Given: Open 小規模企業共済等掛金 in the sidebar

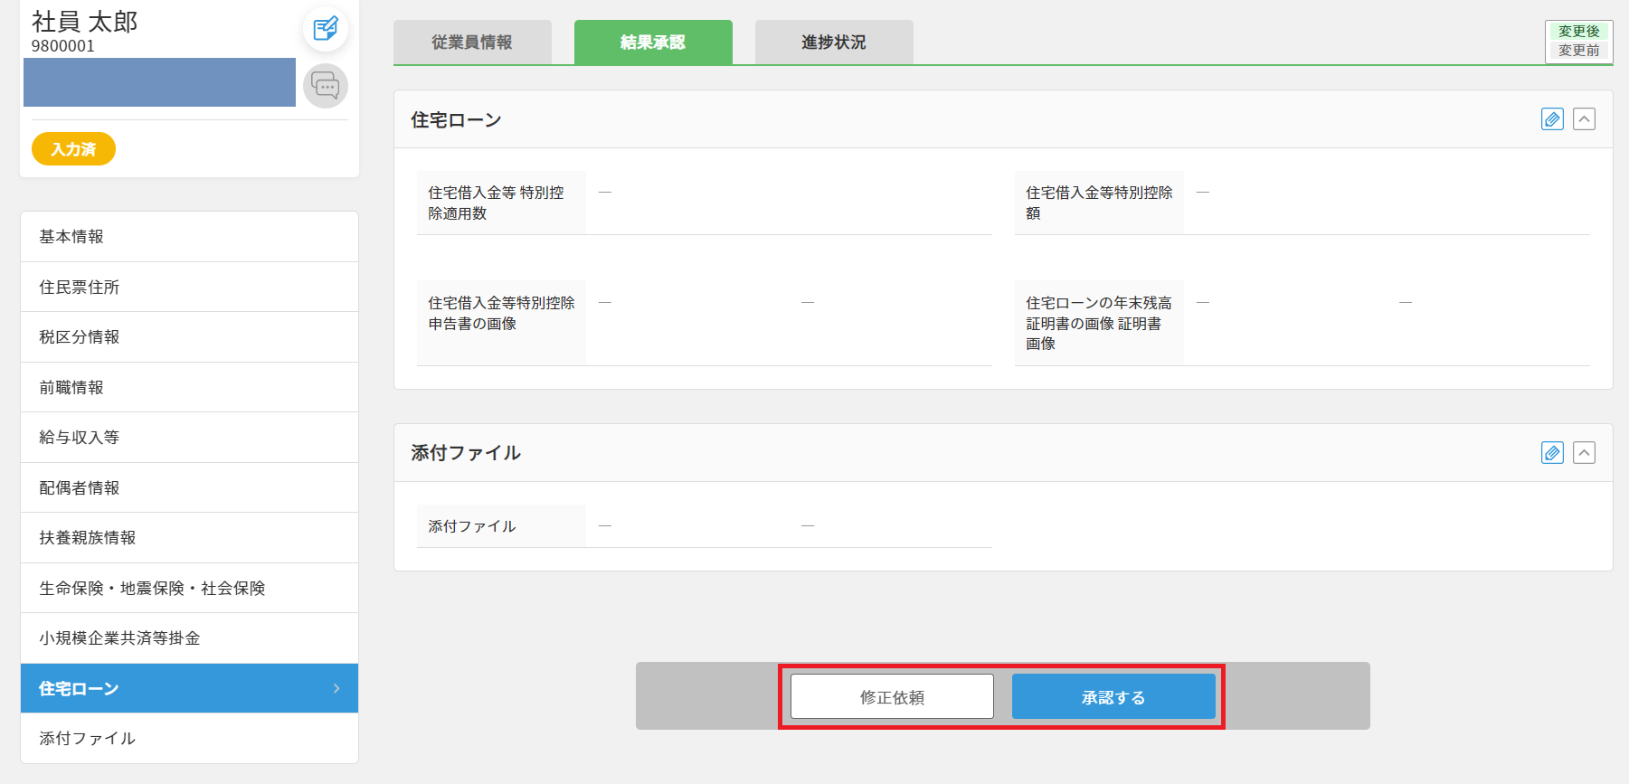Looking at the screenshot, I should coord(189,638).
